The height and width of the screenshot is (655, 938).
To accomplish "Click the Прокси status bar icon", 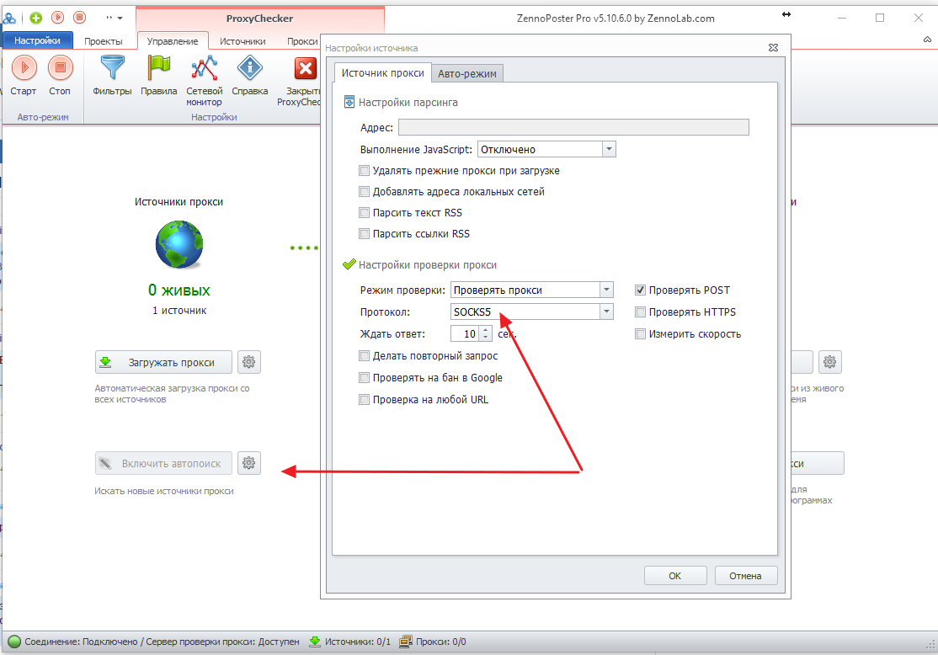I will pos(406,642).
